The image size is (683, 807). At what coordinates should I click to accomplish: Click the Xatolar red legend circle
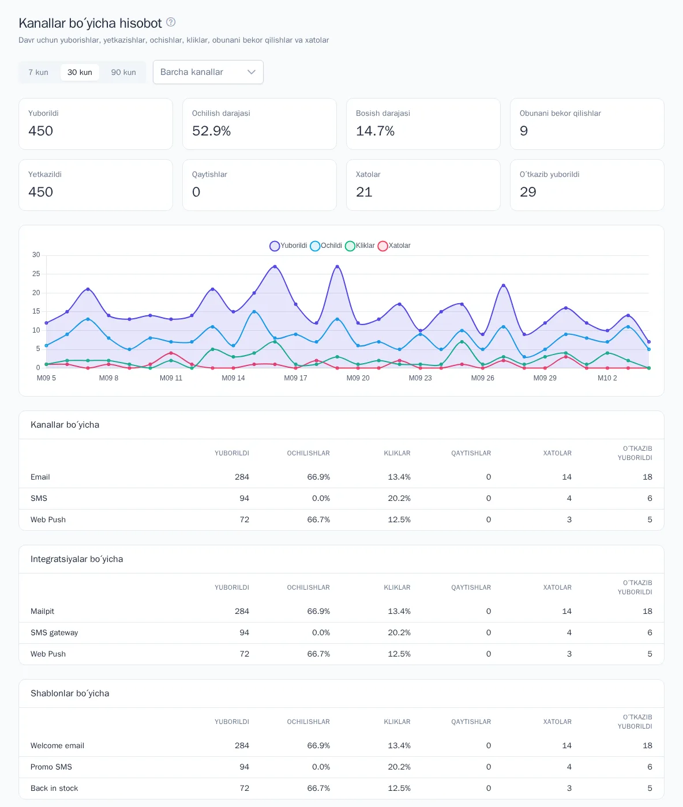coord(383,246)
